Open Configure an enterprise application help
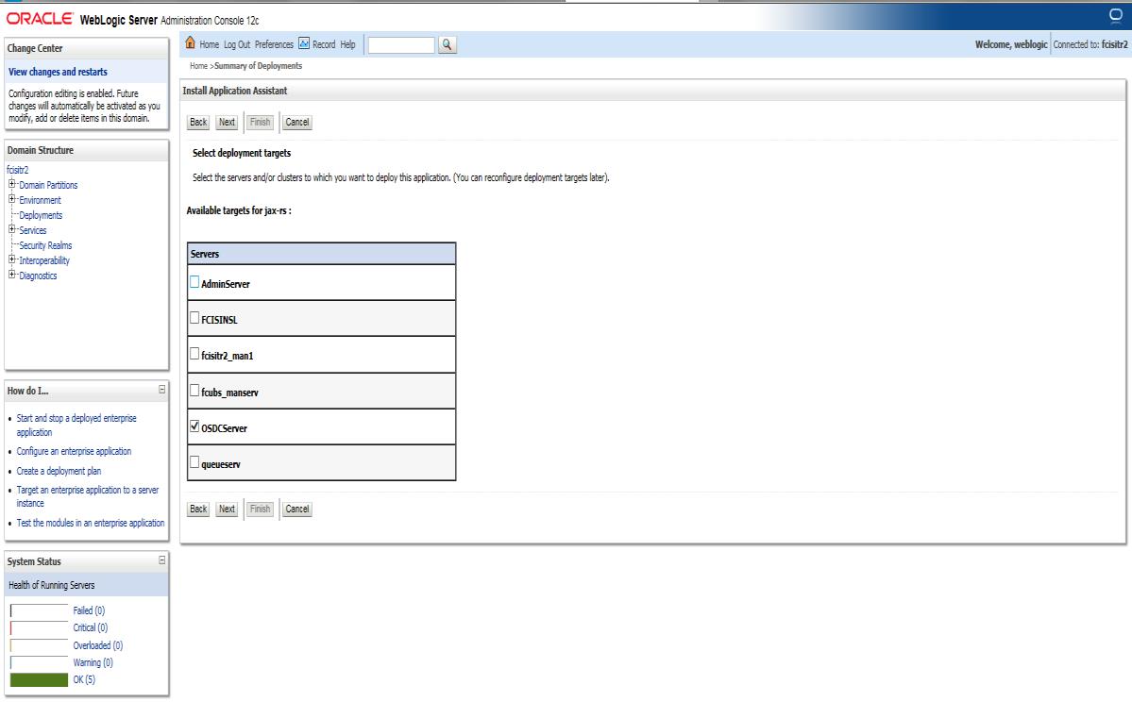The height and width of the screenshot is (702, 1132). coord(74,451)
